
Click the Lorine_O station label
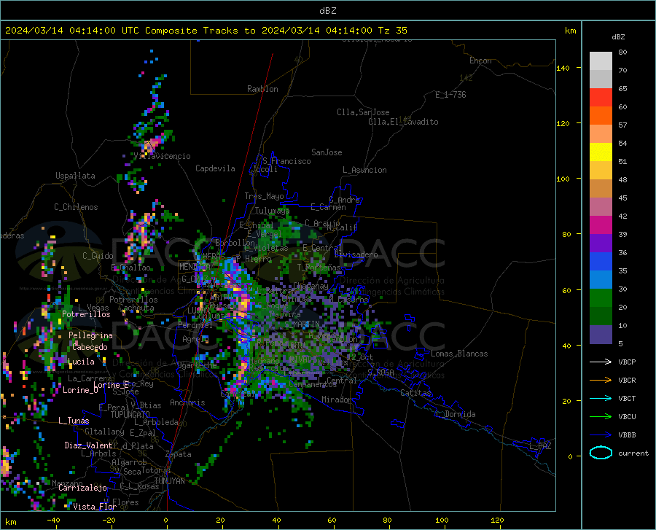click(80, 390)
